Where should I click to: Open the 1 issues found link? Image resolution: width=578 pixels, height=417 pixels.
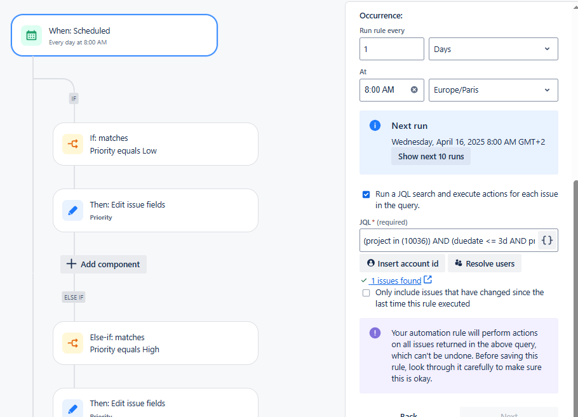tap(395, 281)
